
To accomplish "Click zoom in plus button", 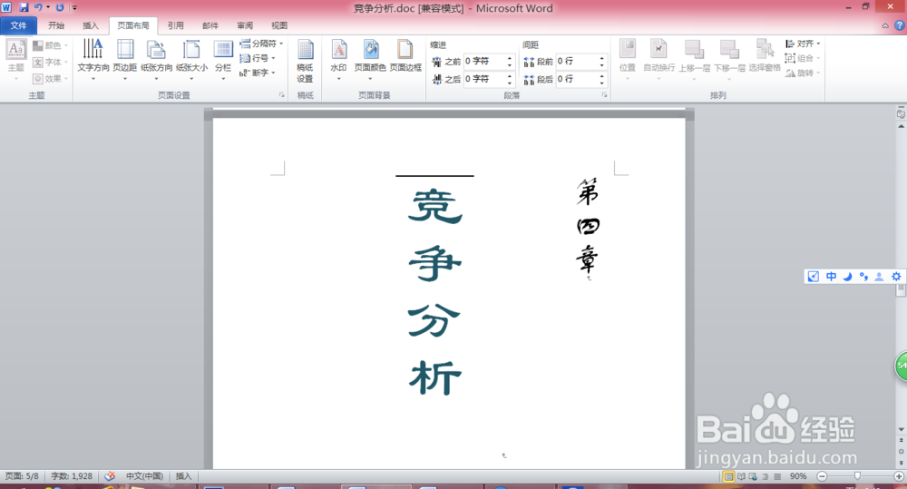I will pos(899,476).
